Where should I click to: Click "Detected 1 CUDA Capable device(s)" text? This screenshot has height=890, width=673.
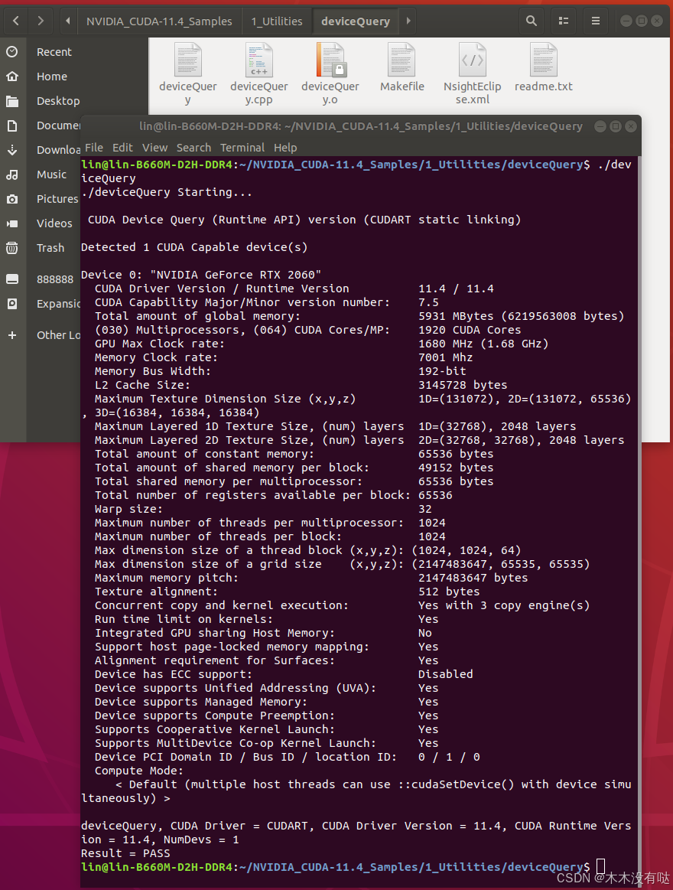pos(194,247)
